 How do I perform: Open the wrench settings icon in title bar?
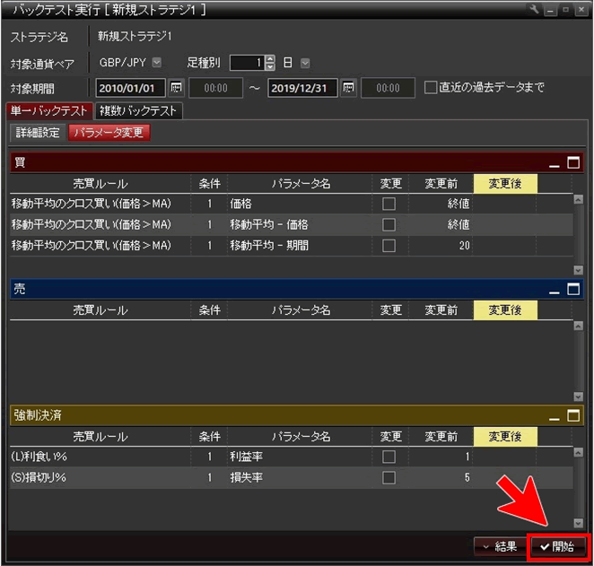(534, 9)
